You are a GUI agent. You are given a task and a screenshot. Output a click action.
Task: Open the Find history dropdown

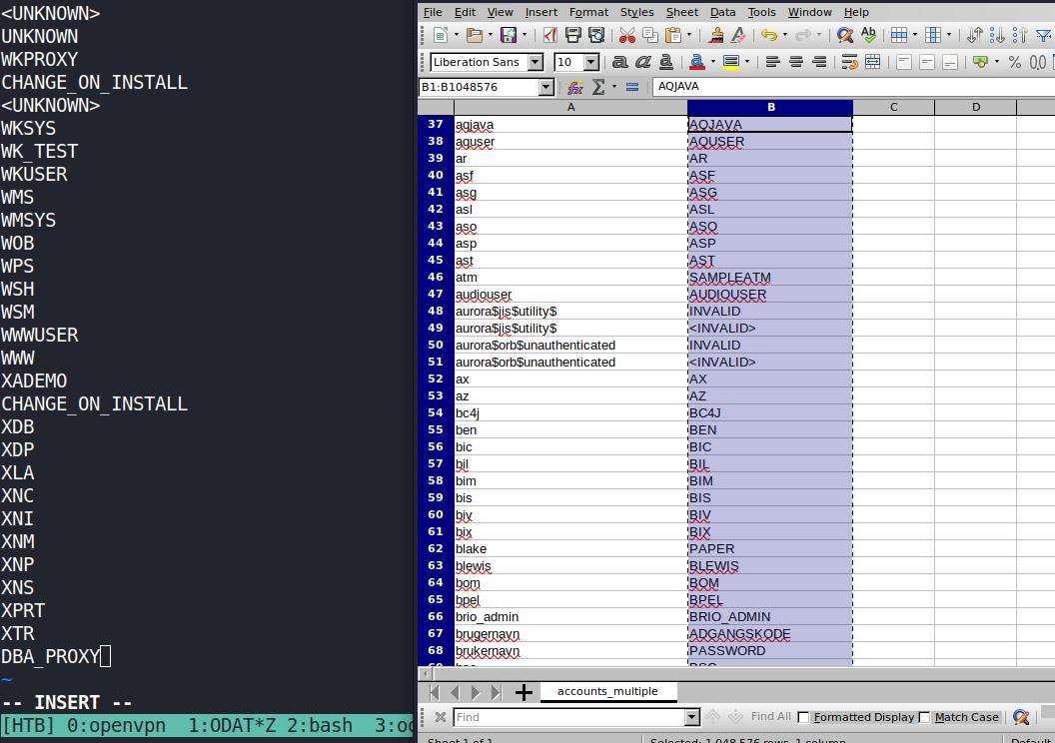point(691,717)
